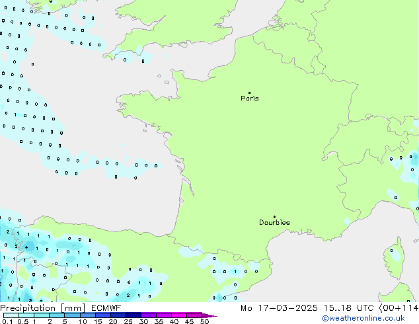
Task: Click the '3' precipitation value near Portugal coast
Action: (30, 300)
